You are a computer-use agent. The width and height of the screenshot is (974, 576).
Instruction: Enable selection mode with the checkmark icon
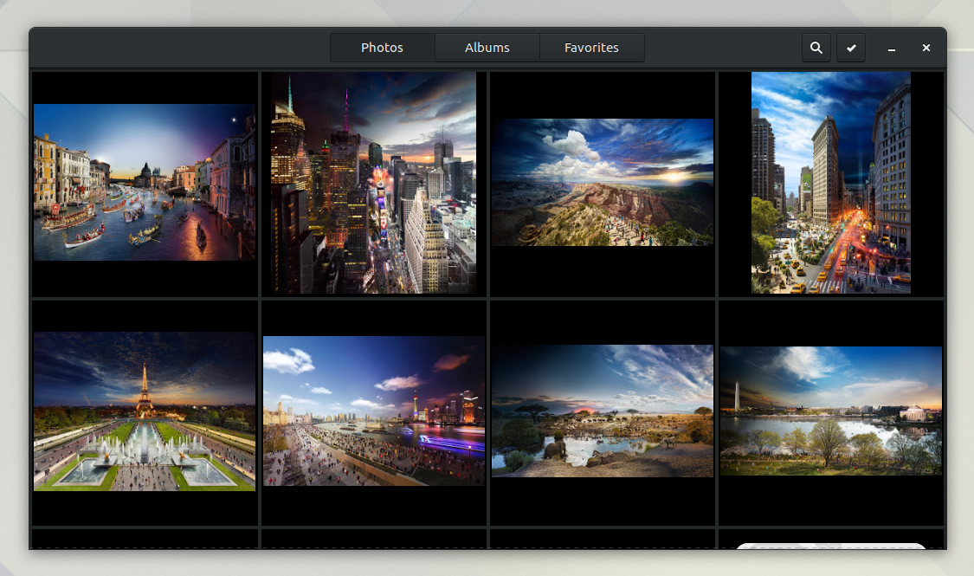pos(851,48)
